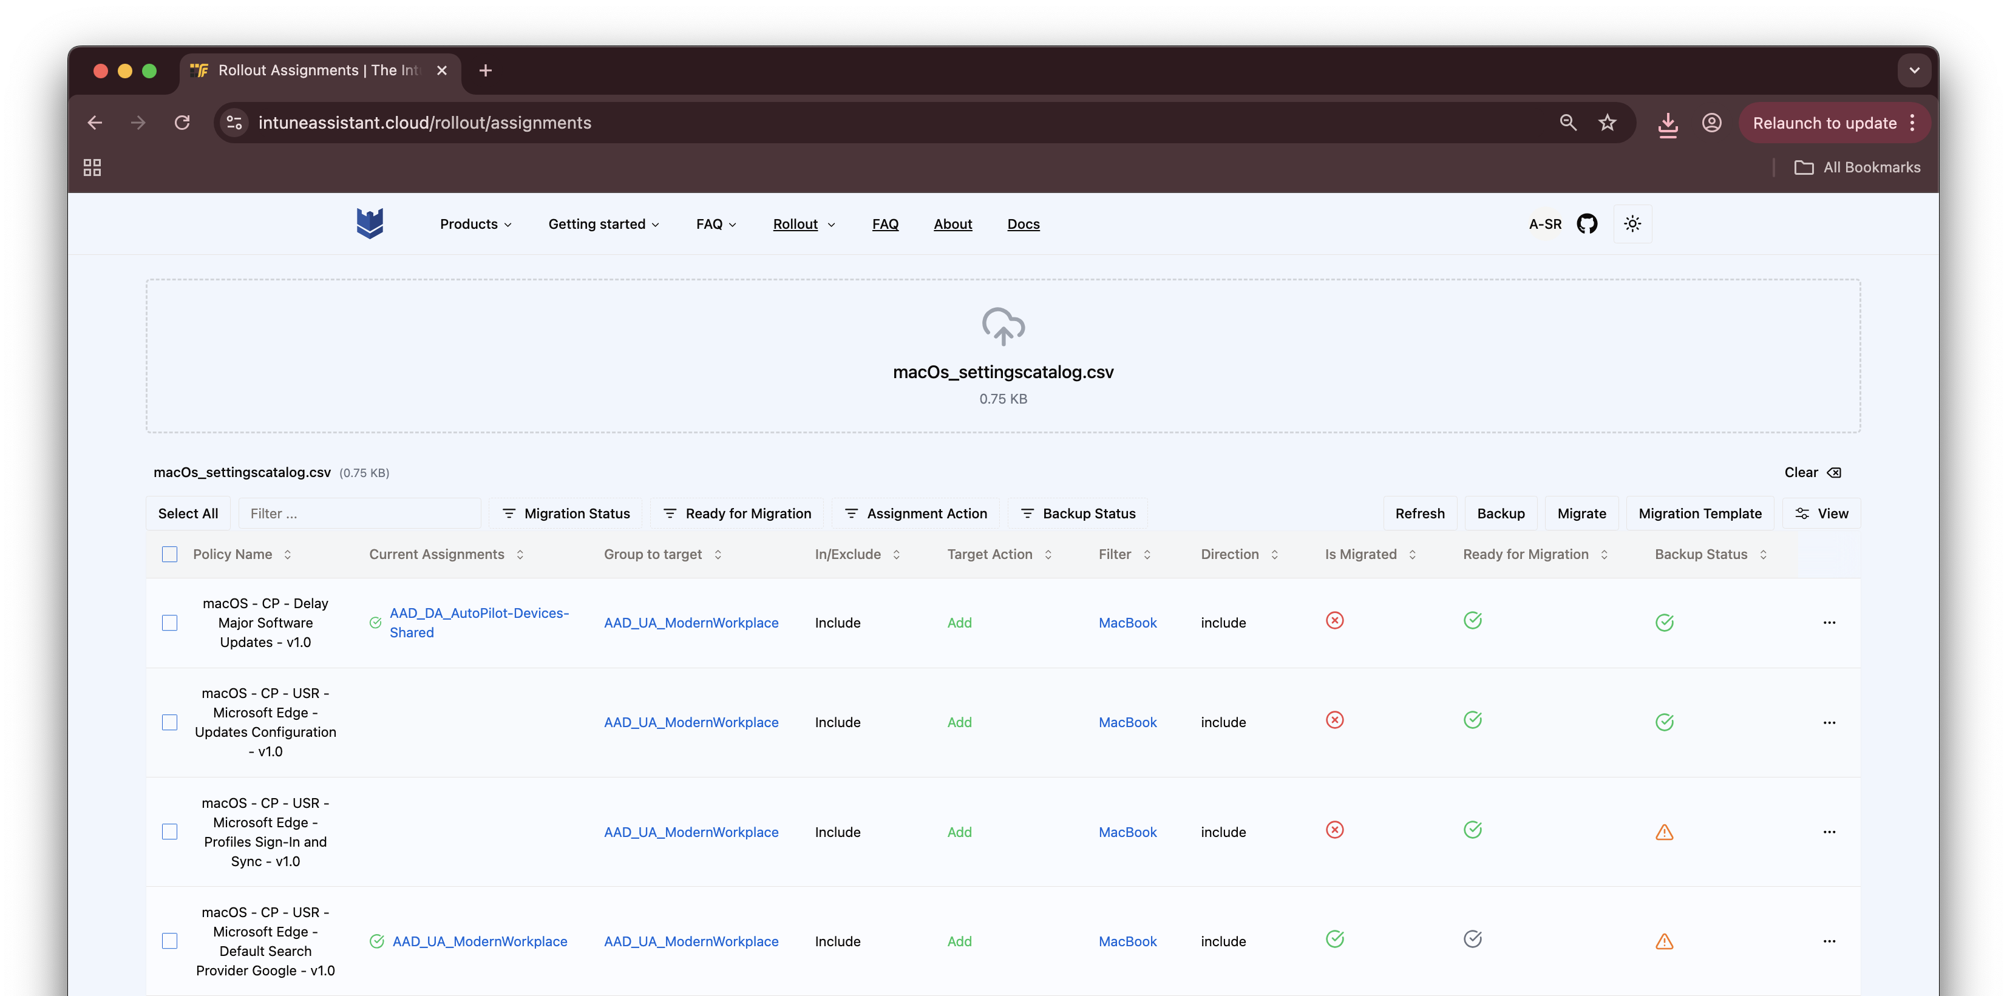Open the Migration Template button

point(1700,514)
